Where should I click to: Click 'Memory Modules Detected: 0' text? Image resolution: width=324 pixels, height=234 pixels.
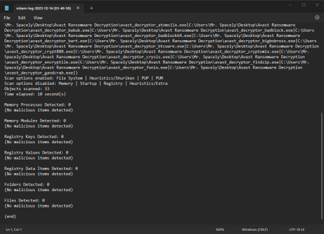(x=35, y=121)
